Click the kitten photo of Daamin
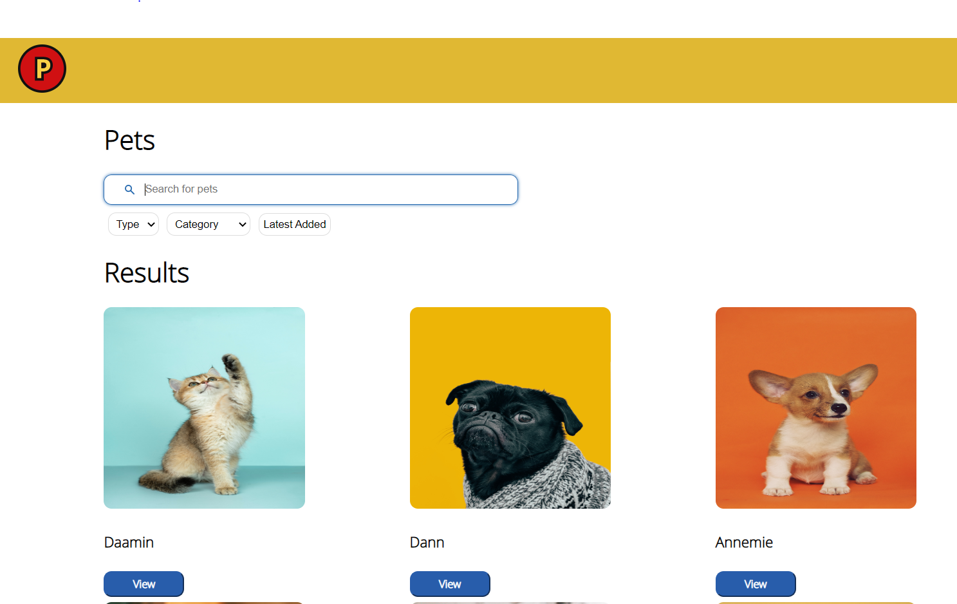Viewport: 957px width, 604px height. pyautogui.click(x=204, y=408)
